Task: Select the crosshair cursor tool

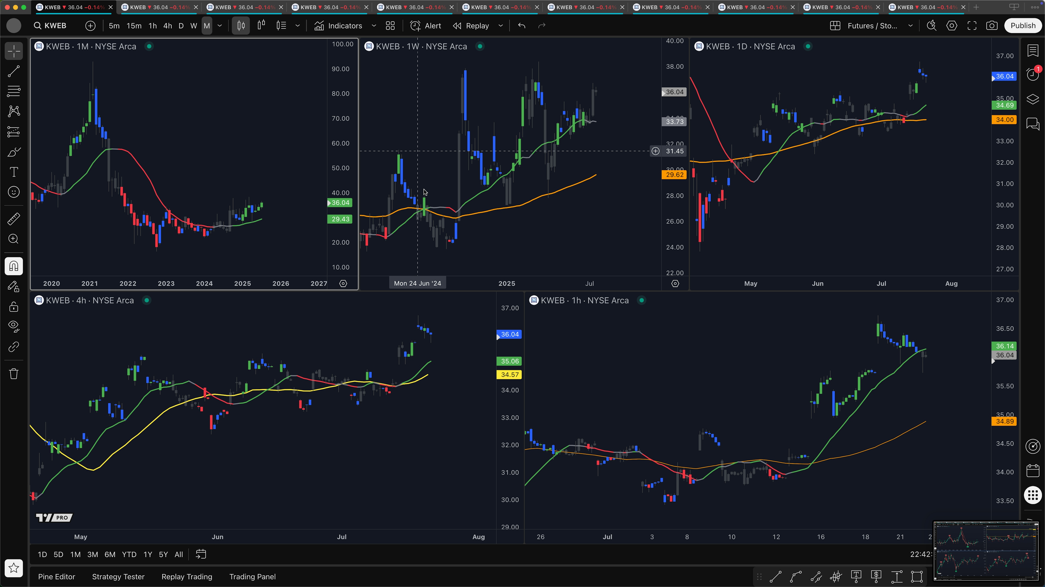Action: pos(14,51)
